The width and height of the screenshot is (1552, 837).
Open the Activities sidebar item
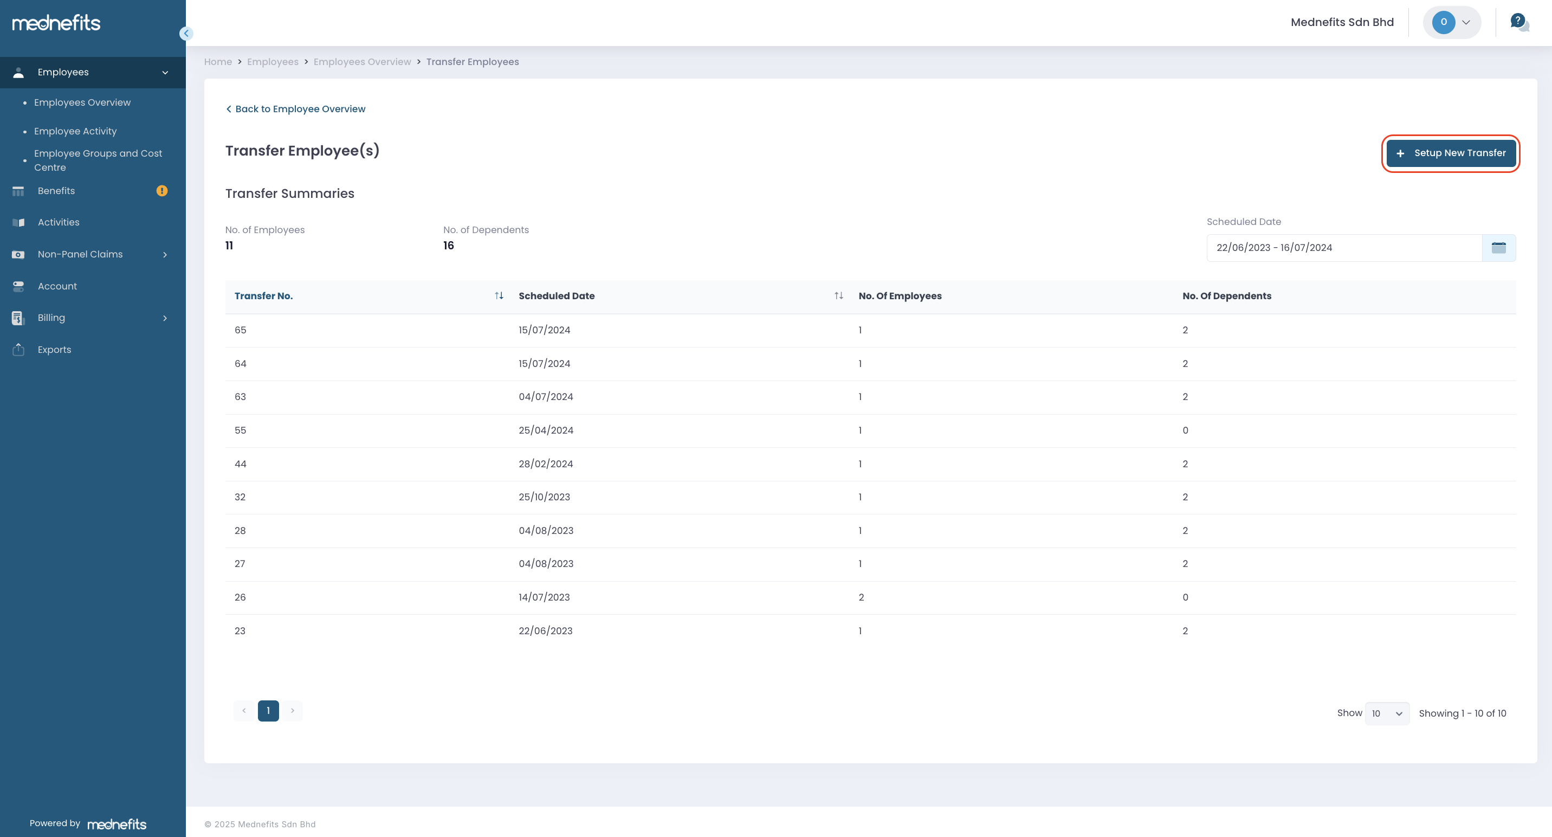59,222
